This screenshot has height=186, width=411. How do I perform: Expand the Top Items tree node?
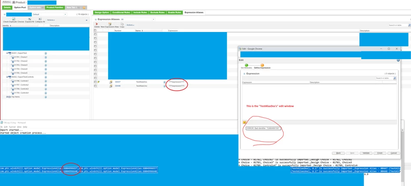click(7, 97)
